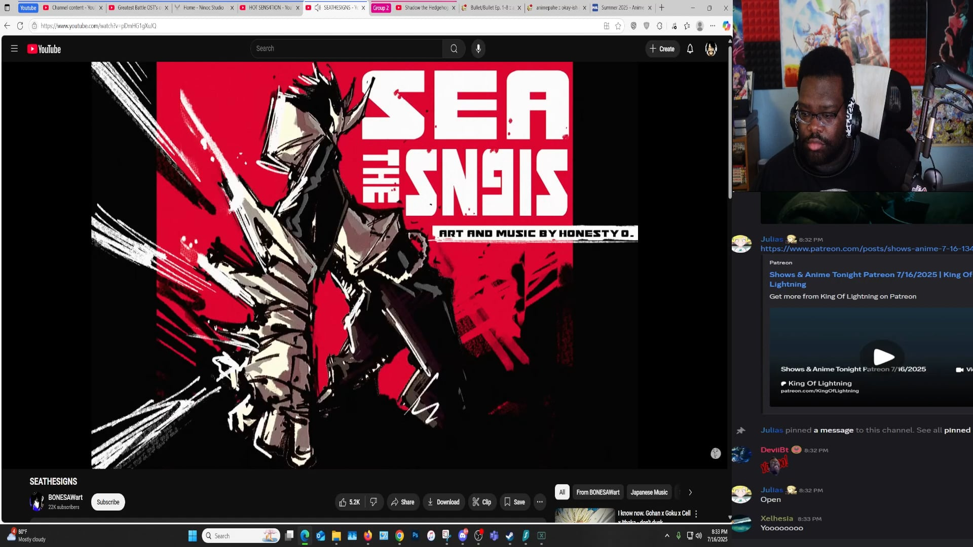Open YouTube notifications bell
The height and width of the screenshot is (547, 973).
(690, 49)
